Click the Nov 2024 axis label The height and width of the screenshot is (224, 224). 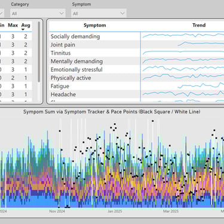(57, 211)
